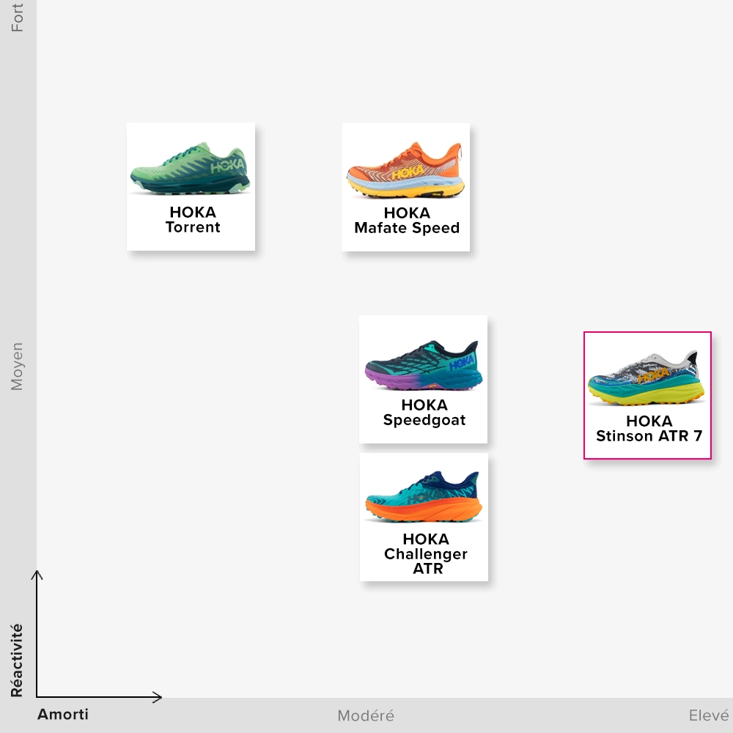Screen dimensions: 733x733
Task: Click the 'Elevé' cushioning axis label
Action: (709, 715)
